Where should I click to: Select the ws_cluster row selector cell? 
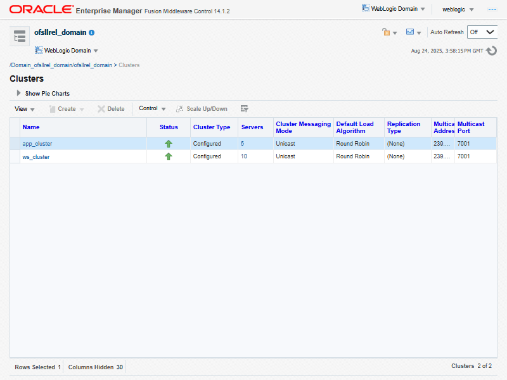click(x=15, y=156)
